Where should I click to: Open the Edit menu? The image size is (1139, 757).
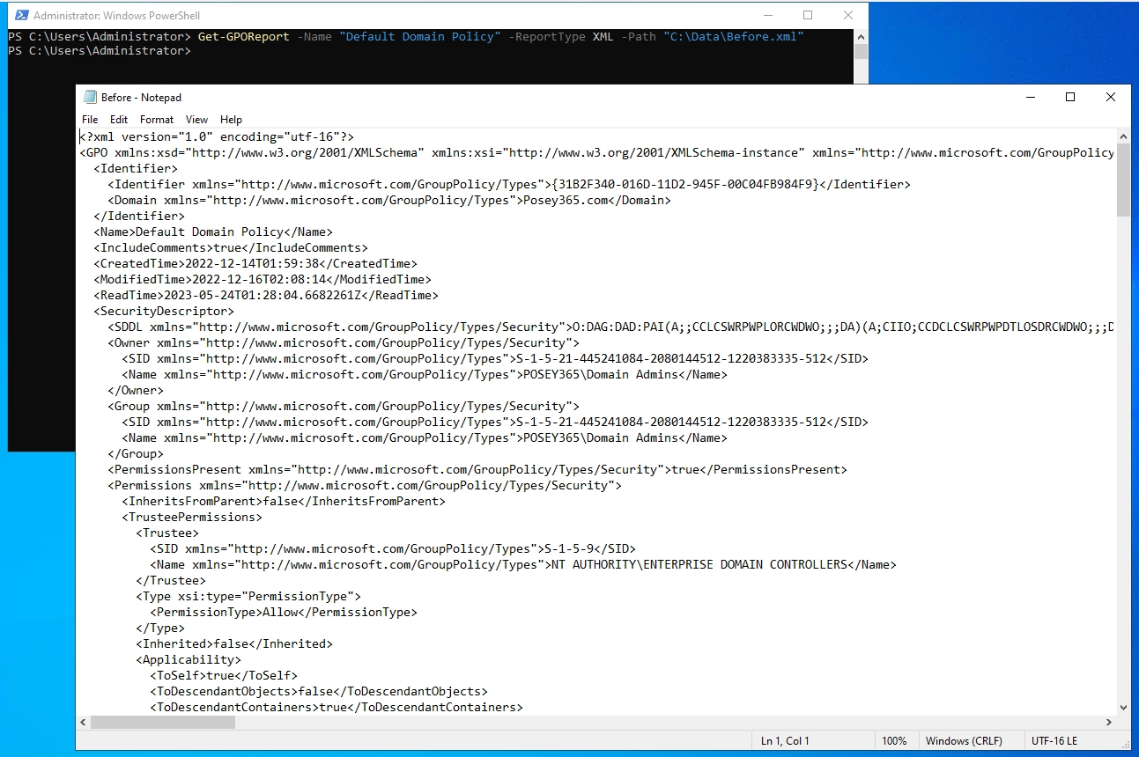pos(119,119)
